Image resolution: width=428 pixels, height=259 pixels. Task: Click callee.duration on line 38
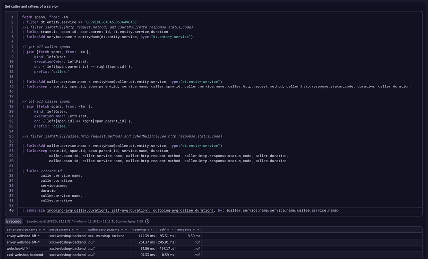(56, 201)
